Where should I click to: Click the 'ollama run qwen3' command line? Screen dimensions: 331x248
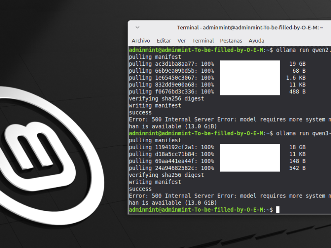[230, 133]
